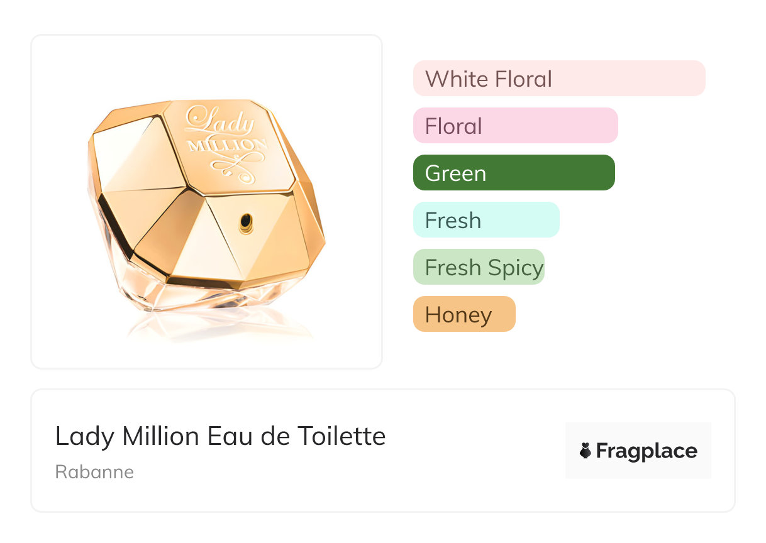The image size is (766, 543).
Task: Choose the orange Honey accord bar
Action: (x=464, y=314)
